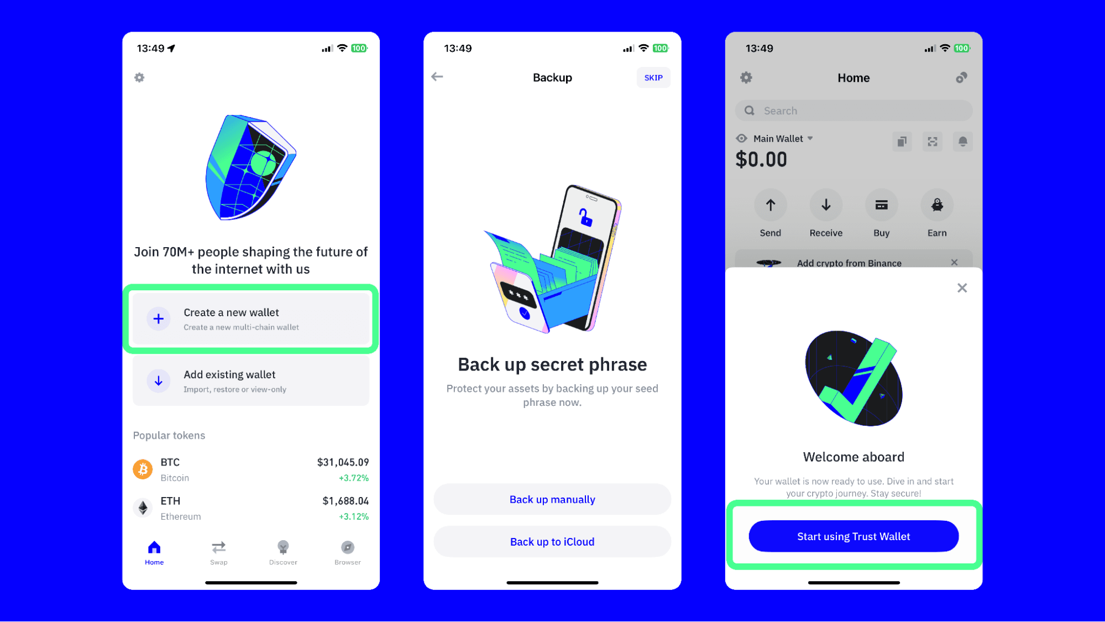This screenshot has width=1105, height=622.
Task: Click Create a new wallet button
Action: [x=250, y=319]
